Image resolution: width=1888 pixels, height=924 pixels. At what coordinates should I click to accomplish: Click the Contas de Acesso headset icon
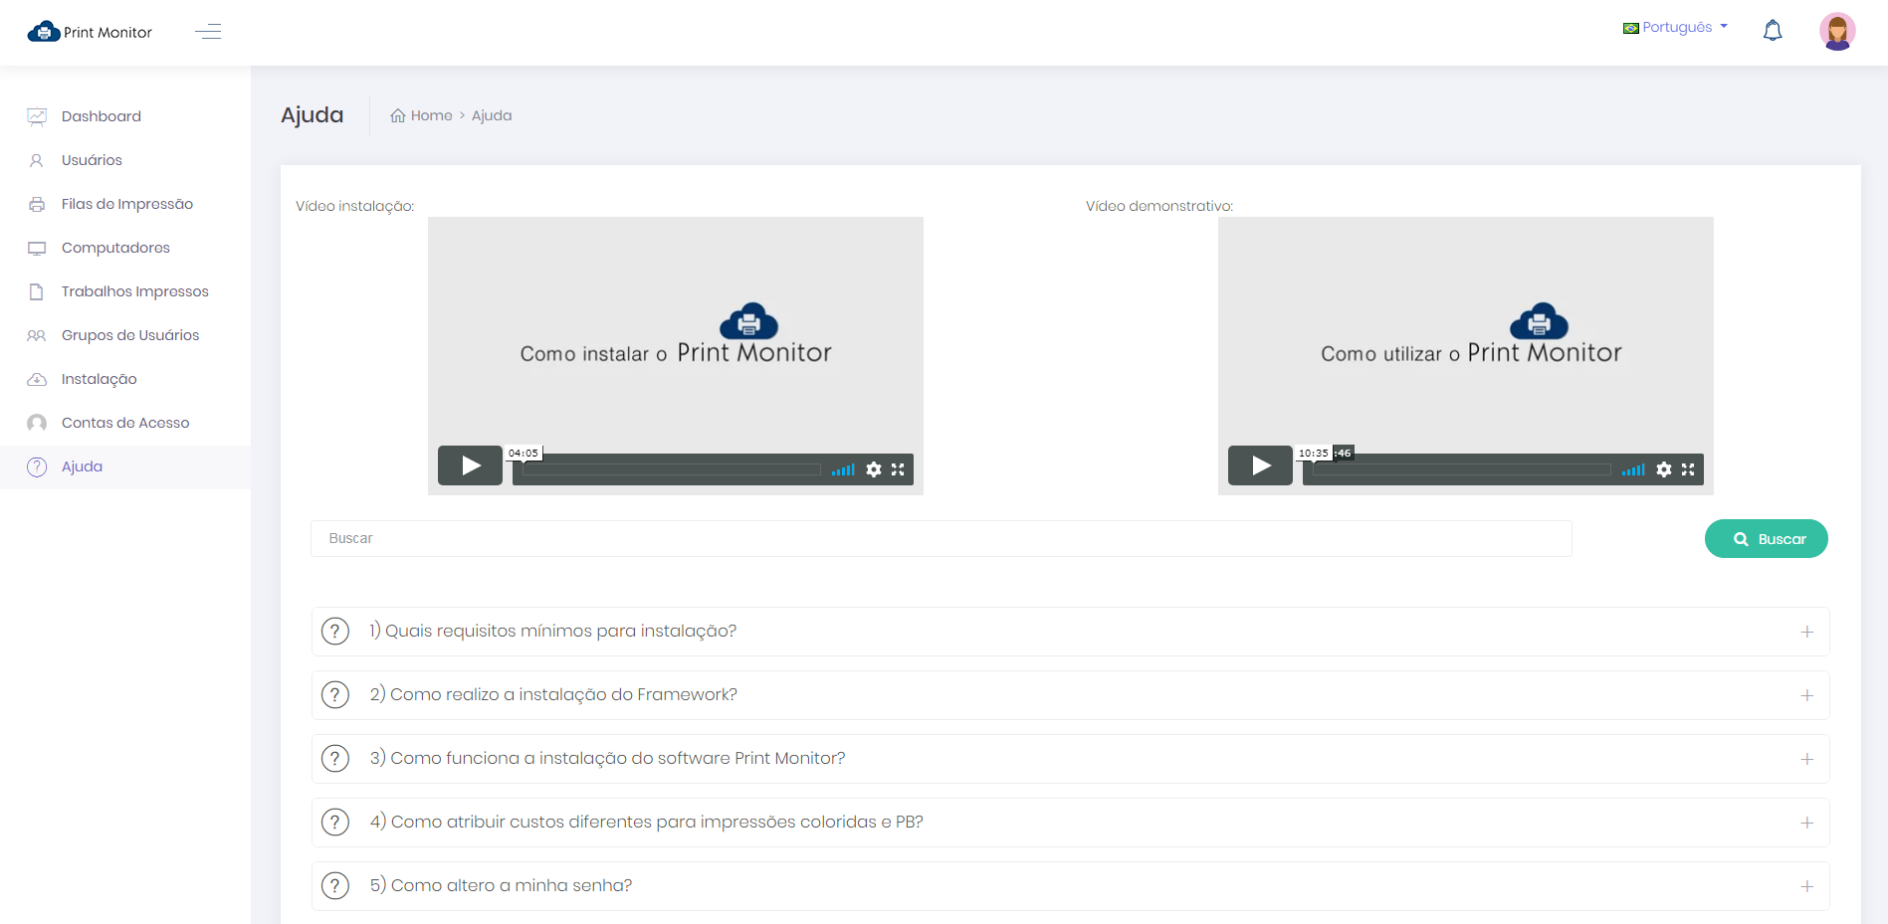coord(37,423)
